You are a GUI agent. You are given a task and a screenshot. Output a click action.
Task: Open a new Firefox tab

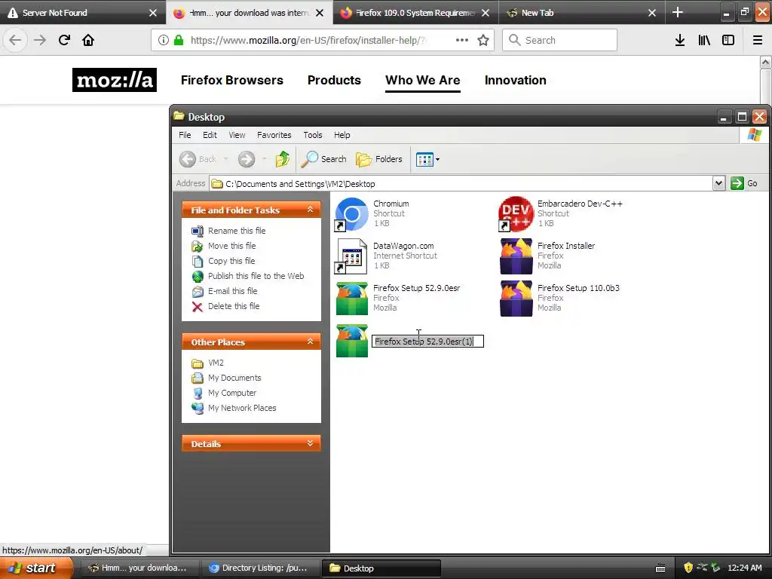[x=678, y=12]
